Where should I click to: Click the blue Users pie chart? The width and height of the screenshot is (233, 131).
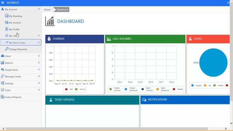[213, 63]
